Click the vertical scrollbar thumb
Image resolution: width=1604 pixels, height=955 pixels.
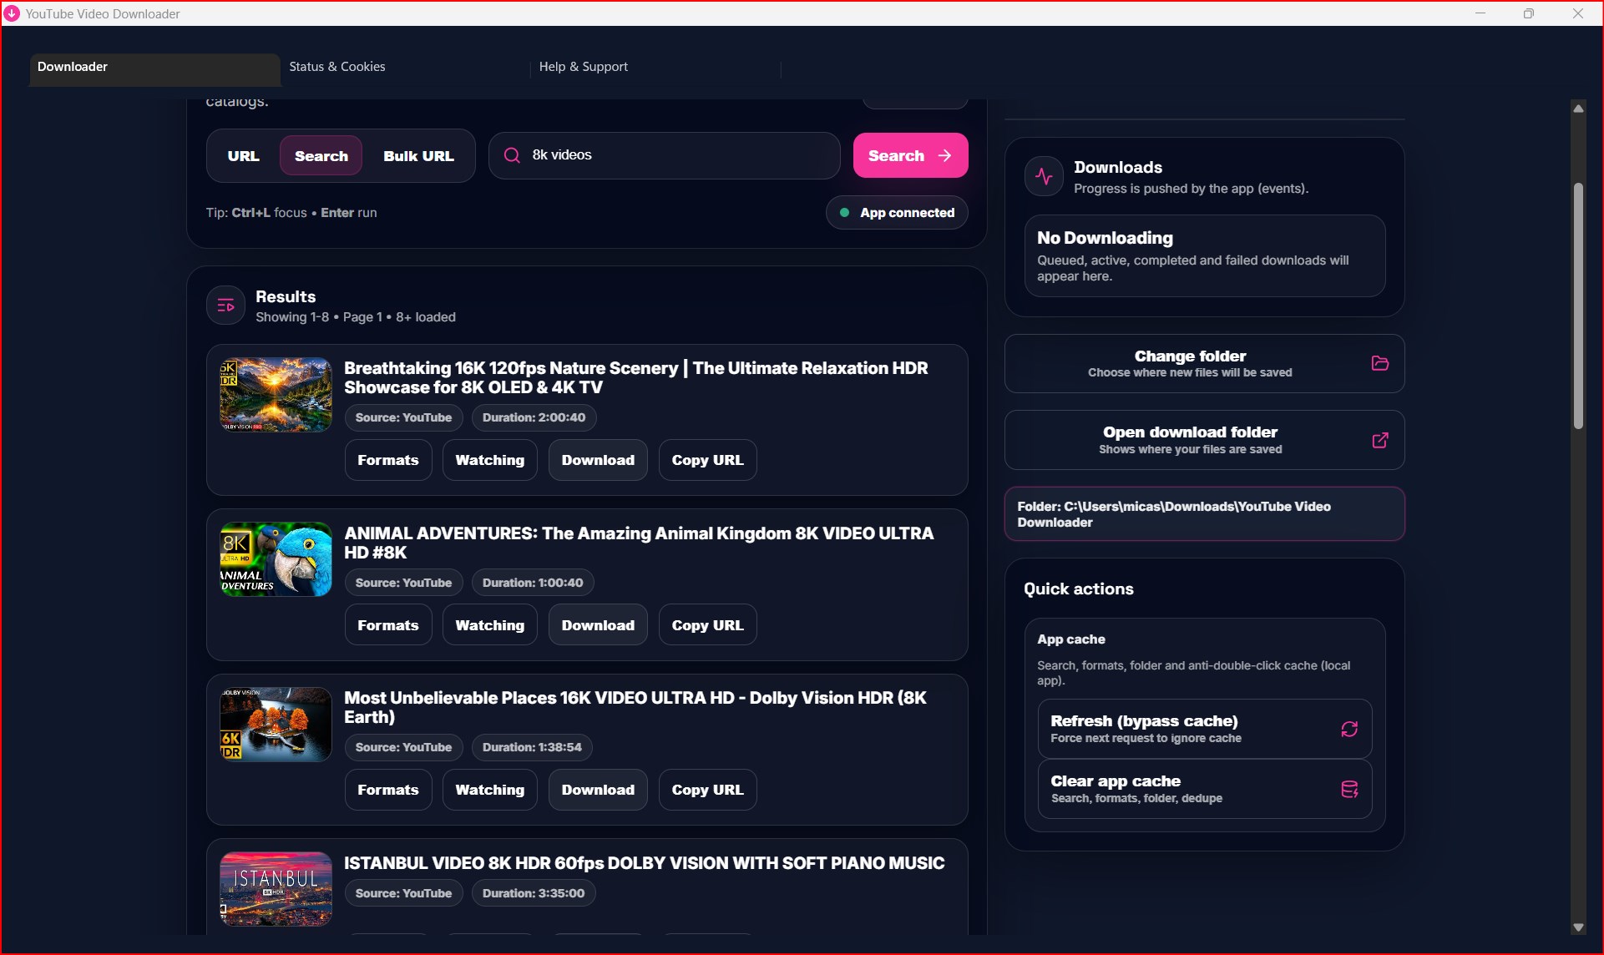pyautogui.click(x=1578, y=306)
